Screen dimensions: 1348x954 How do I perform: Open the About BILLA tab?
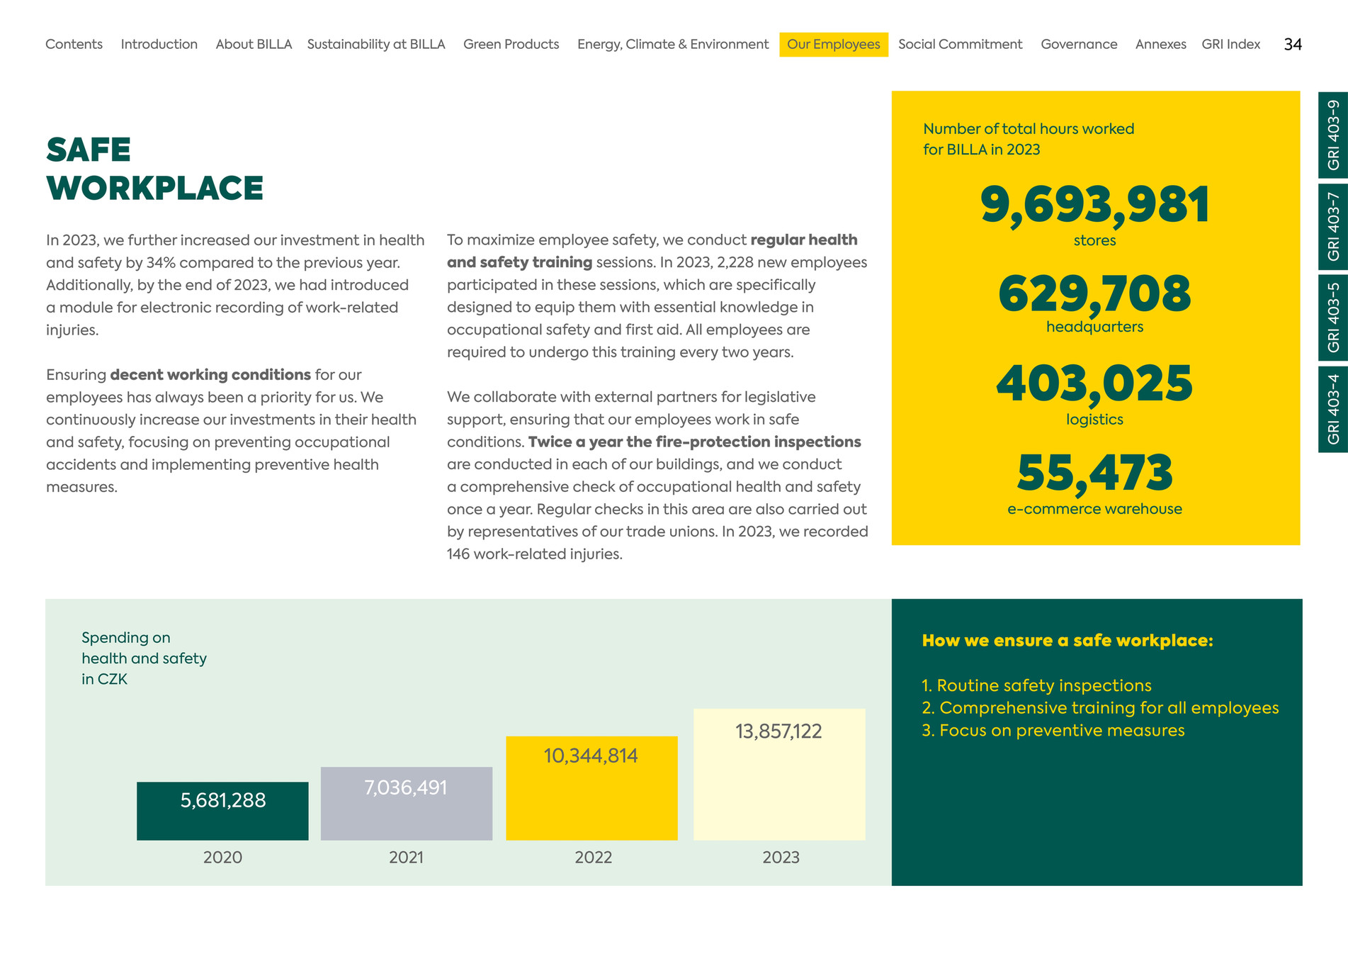(254, 44)
